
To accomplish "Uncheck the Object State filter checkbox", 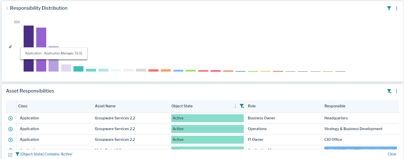I will (10, 155).
